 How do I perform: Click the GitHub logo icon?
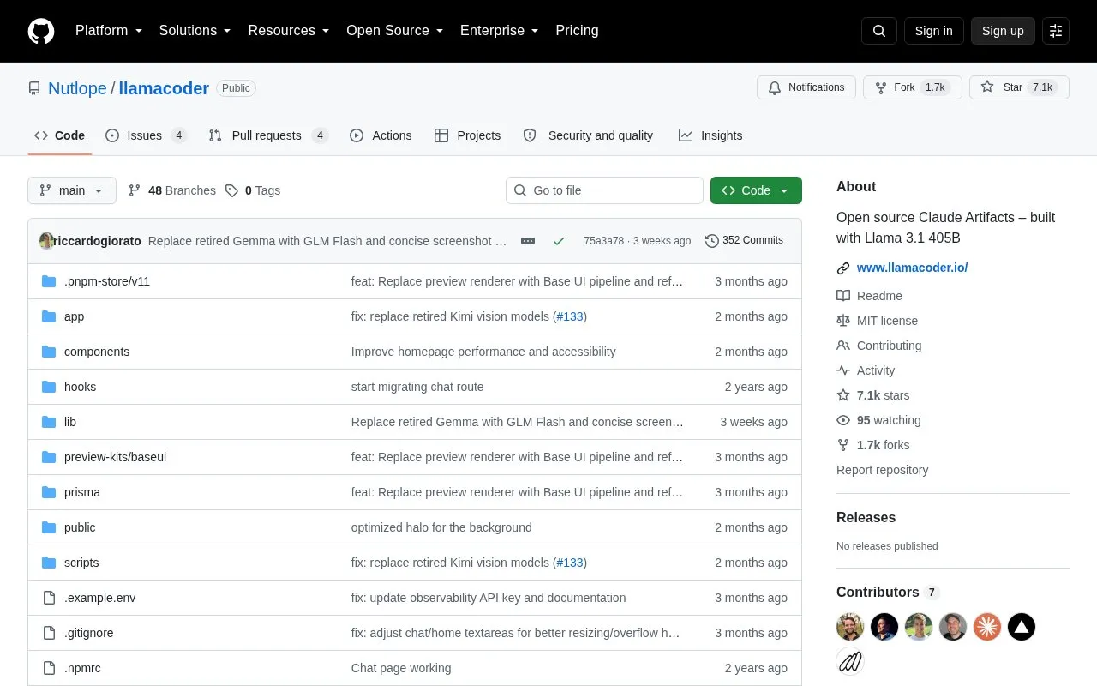pyautogui.click(x=41, y=31)
